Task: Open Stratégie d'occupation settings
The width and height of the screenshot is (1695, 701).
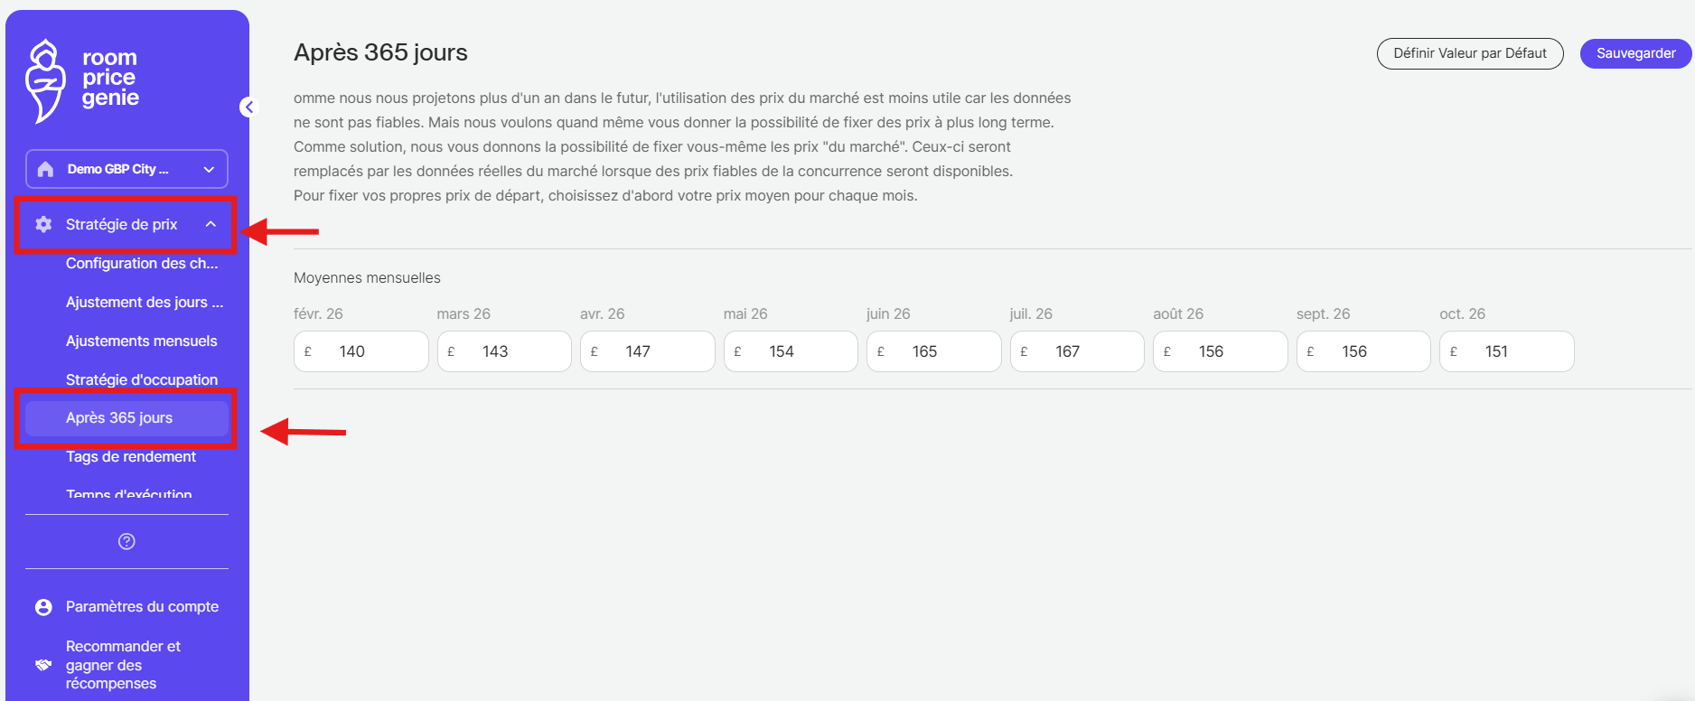Action: click(x=141, y=379)
